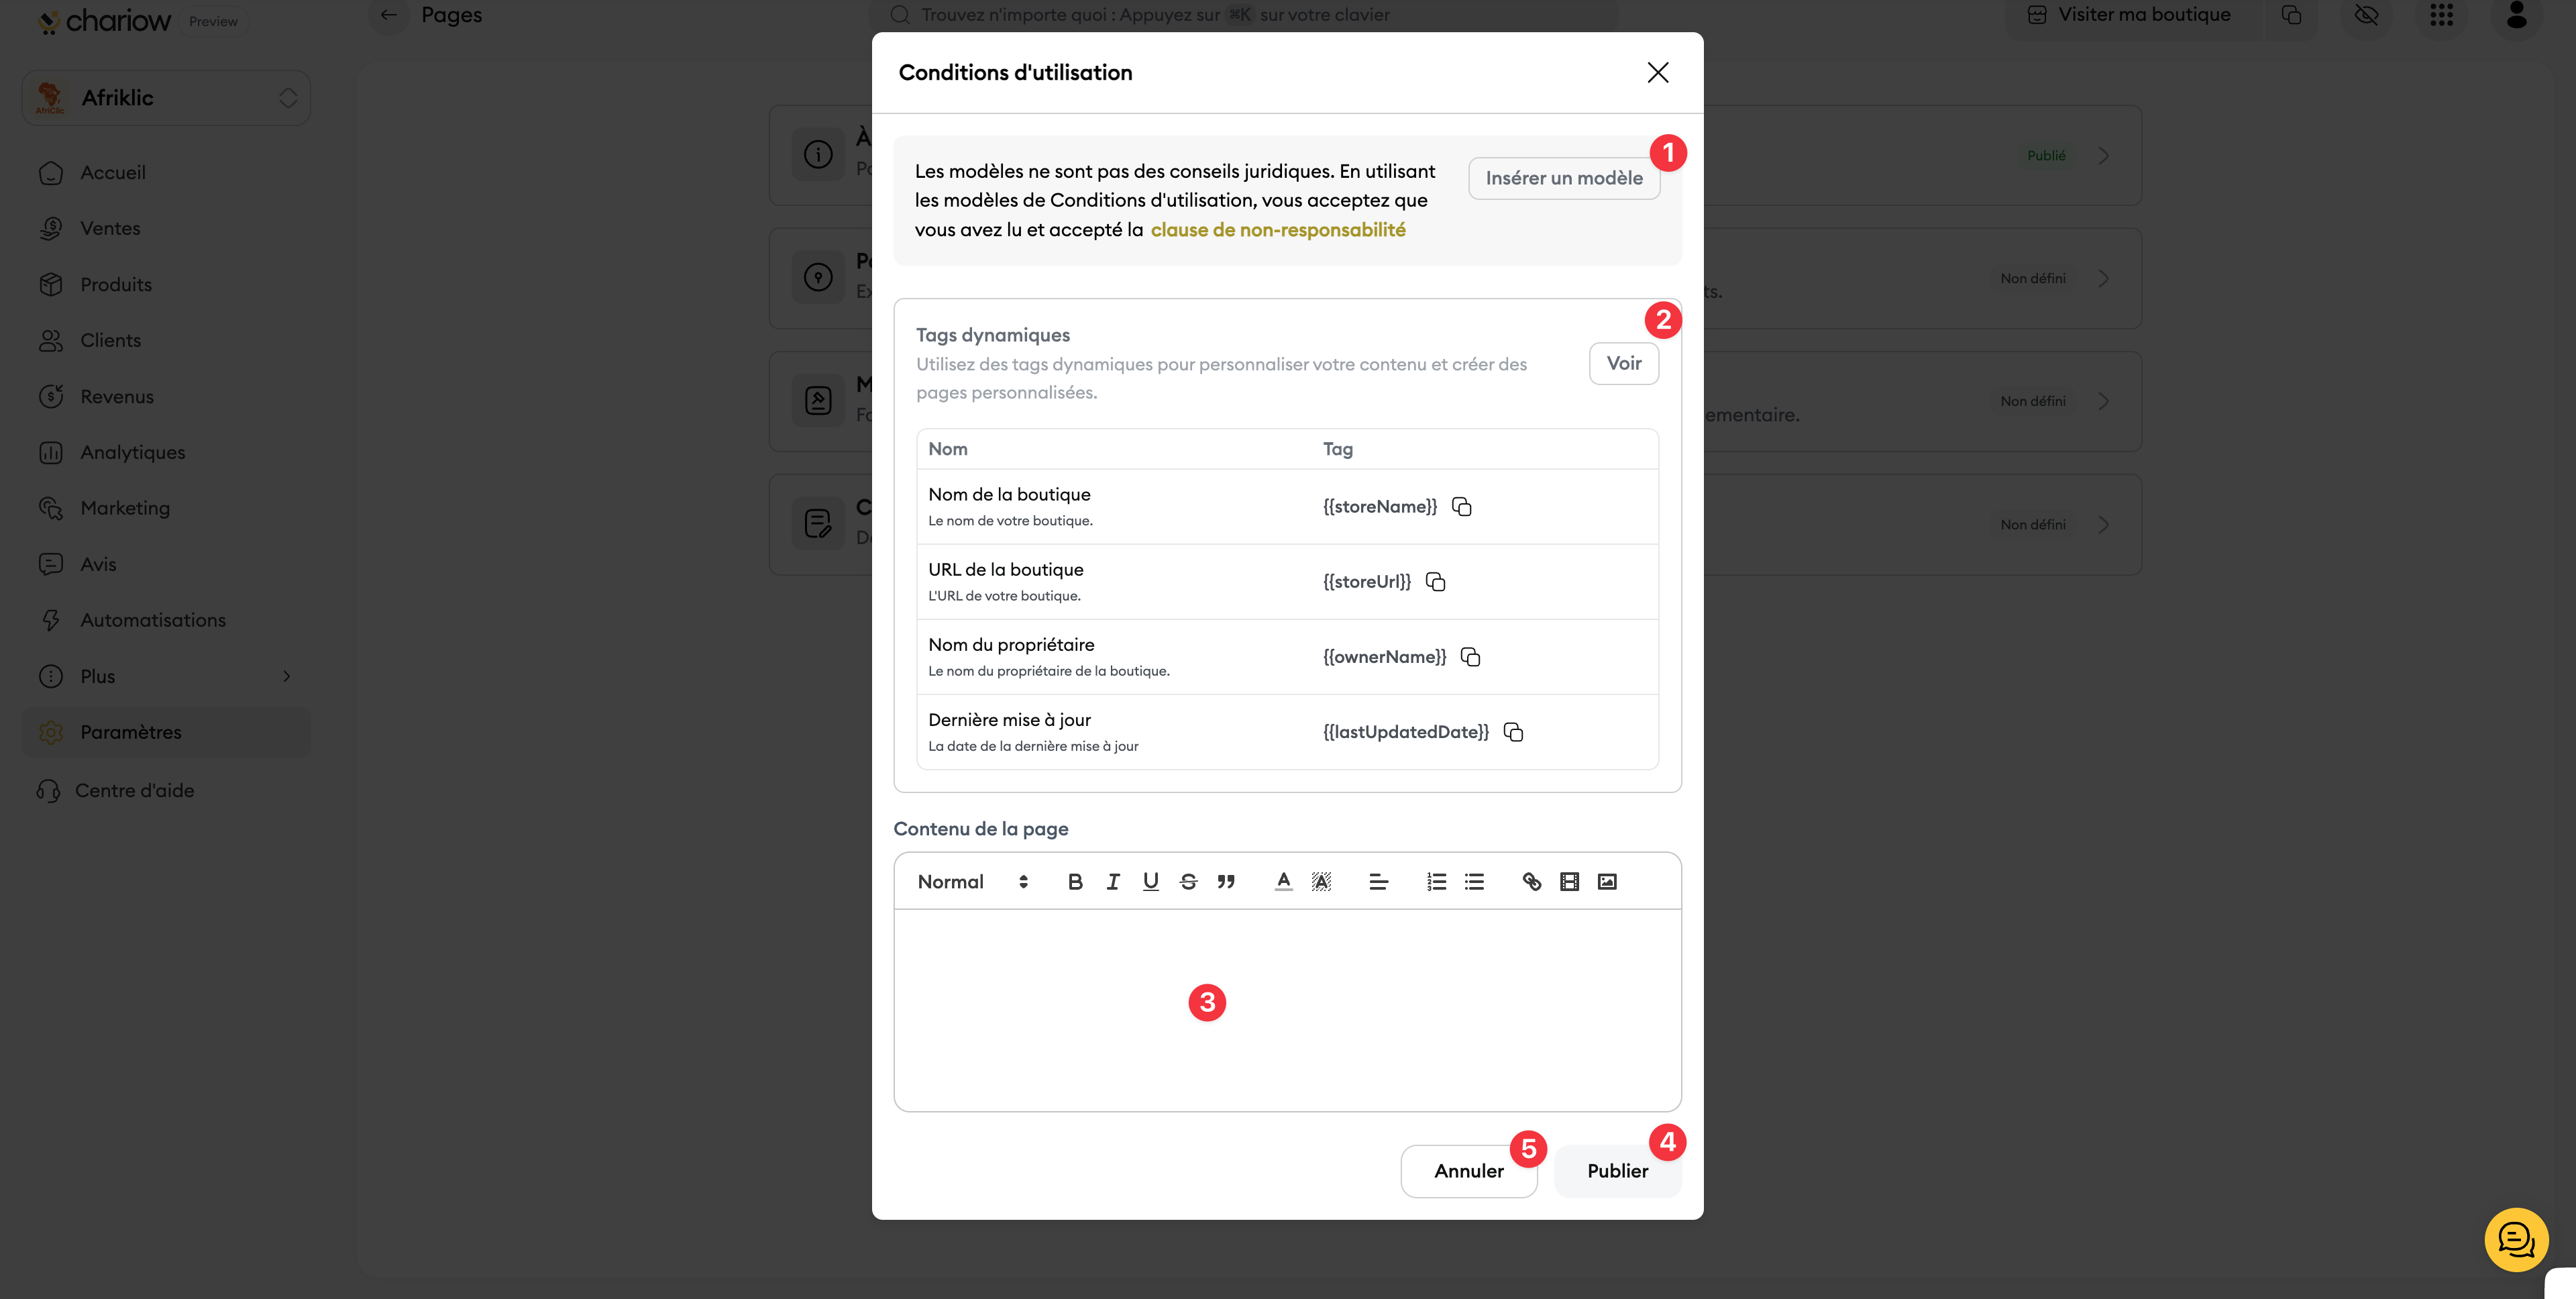This screenshot has width=2576, height=1299.
Task: Copy the {{storeName}} tag
Action: point(1461,507)
